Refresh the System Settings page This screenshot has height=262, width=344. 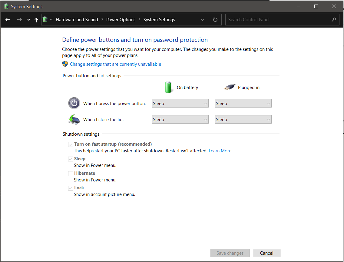[x=215, y=20]
